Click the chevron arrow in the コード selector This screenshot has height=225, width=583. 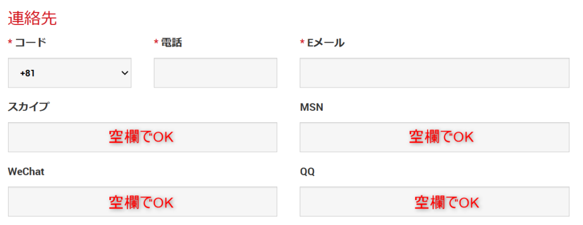click(x=125, y=73)
